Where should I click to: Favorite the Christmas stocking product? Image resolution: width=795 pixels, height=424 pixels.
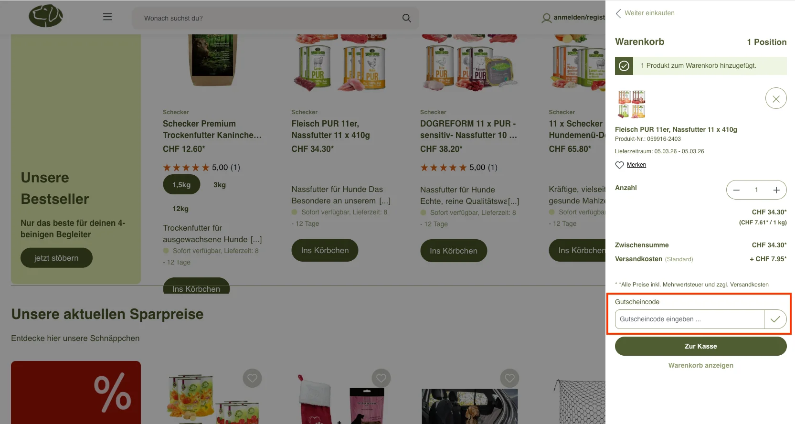[381, 379]
